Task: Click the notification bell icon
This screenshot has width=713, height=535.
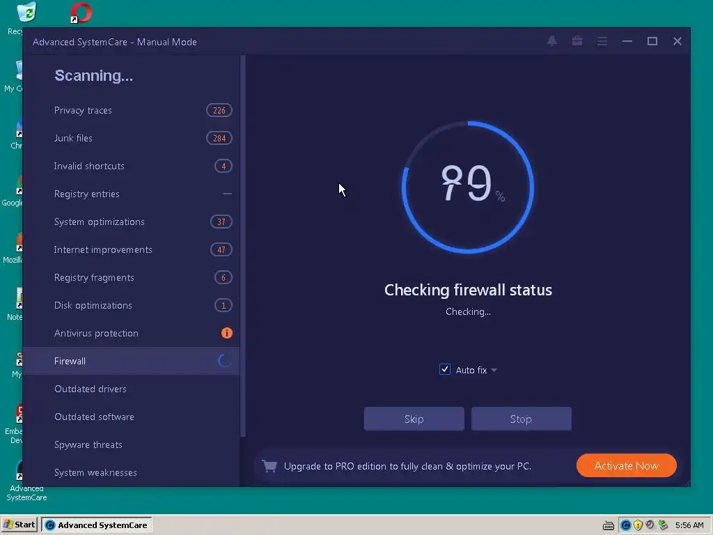Action: coord(552,41)
